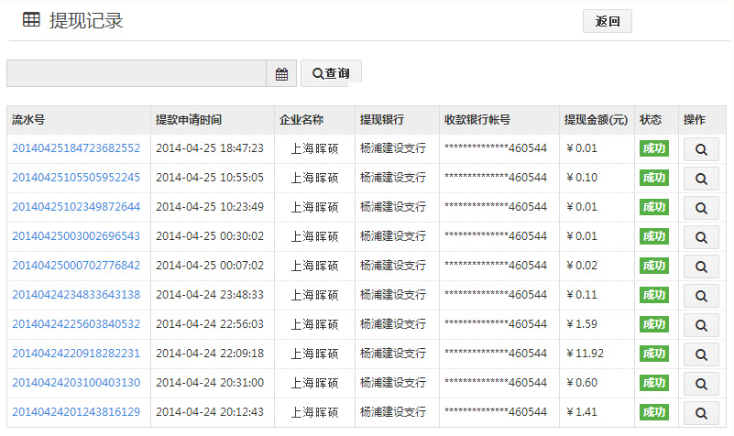Open serial number 20140425184723682552
734x436 pixels.
pyautogui.click(x=76, y=148)
